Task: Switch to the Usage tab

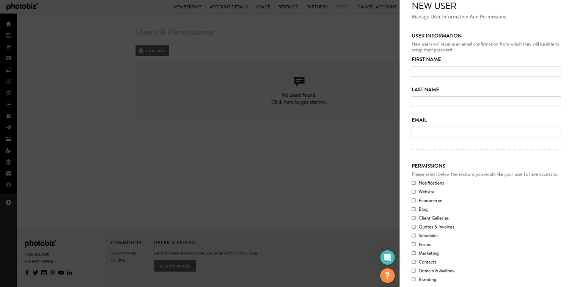Action: point(263,7)
